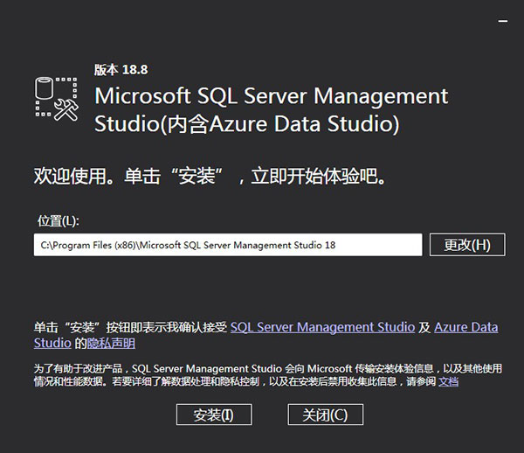Click the word 及 between the license links

pos(424,327)
